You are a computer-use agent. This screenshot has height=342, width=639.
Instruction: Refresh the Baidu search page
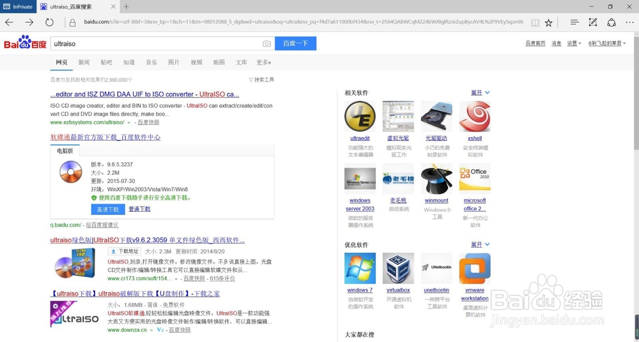pos(49,22)
